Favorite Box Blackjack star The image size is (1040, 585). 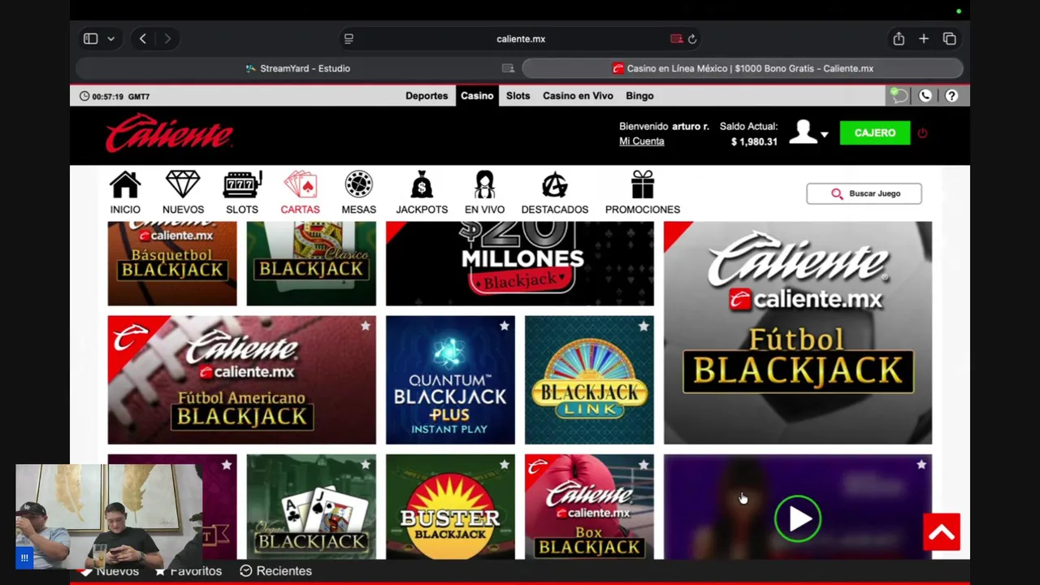click(x=643, y=465)
